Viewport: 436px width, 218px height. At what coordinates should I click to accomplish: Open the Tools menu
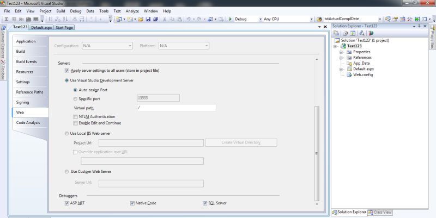coord(104,11)
